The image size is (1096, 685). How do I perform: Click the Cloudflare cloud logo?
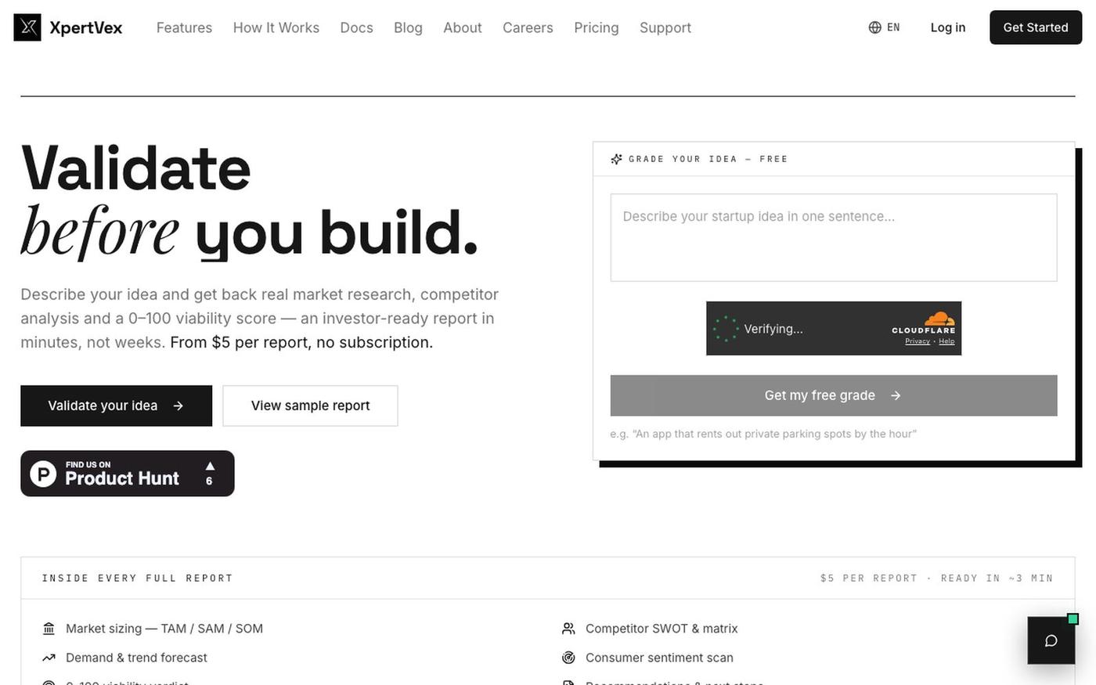[939, 319]
